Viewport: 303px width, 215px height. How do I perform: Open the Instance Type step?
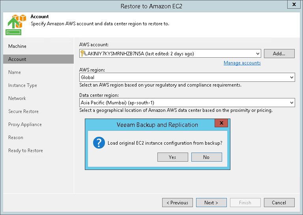tap(22, 85)
